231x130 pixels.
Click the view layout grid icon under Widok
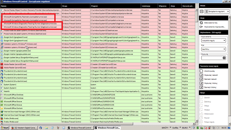click(x=202, y=11)
